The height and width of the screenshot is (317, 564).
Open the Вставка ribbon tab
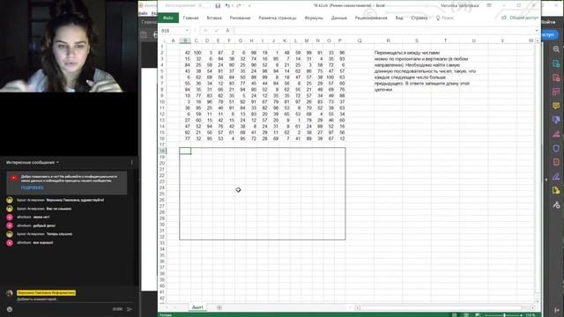point(214,18)
